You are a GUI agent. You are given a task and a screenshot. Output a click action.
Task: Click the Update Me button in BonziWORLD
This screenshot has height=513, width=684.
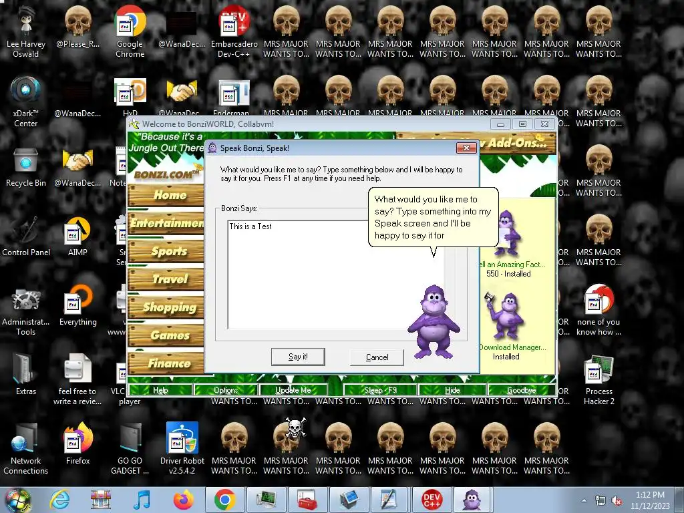(x=293, y=390)
